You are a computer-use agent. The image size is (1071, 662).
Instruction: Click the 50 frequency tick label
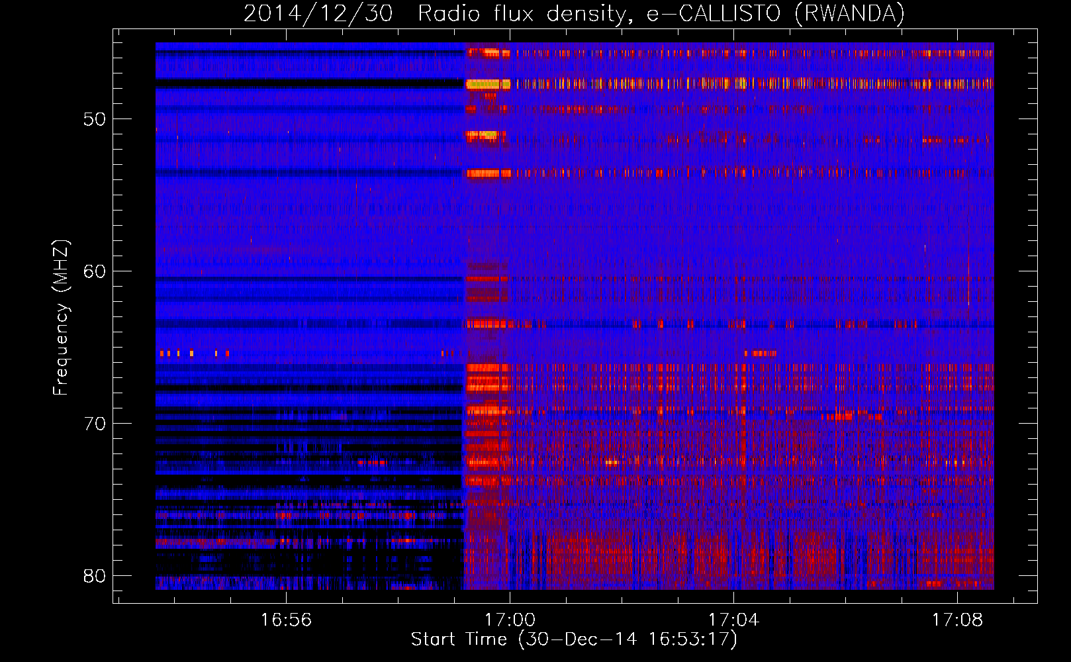pyautogui.click(x=95, y=120)
